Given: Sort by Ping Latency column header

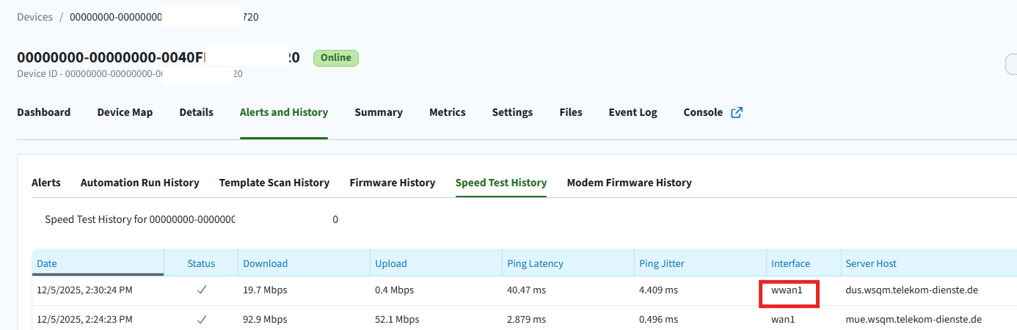Looking at the screenshot, I should pos(535,263).
